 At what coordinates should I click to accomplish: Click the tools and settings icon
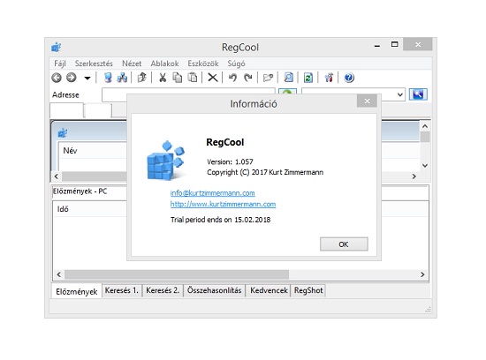click(329, 78)
